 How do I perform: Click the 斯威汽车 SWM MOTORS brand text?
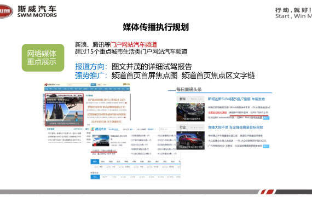(x=37, y=11)
